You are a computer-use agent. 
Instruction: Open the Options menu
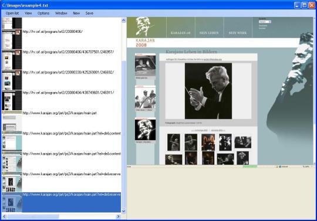(43, 13)
